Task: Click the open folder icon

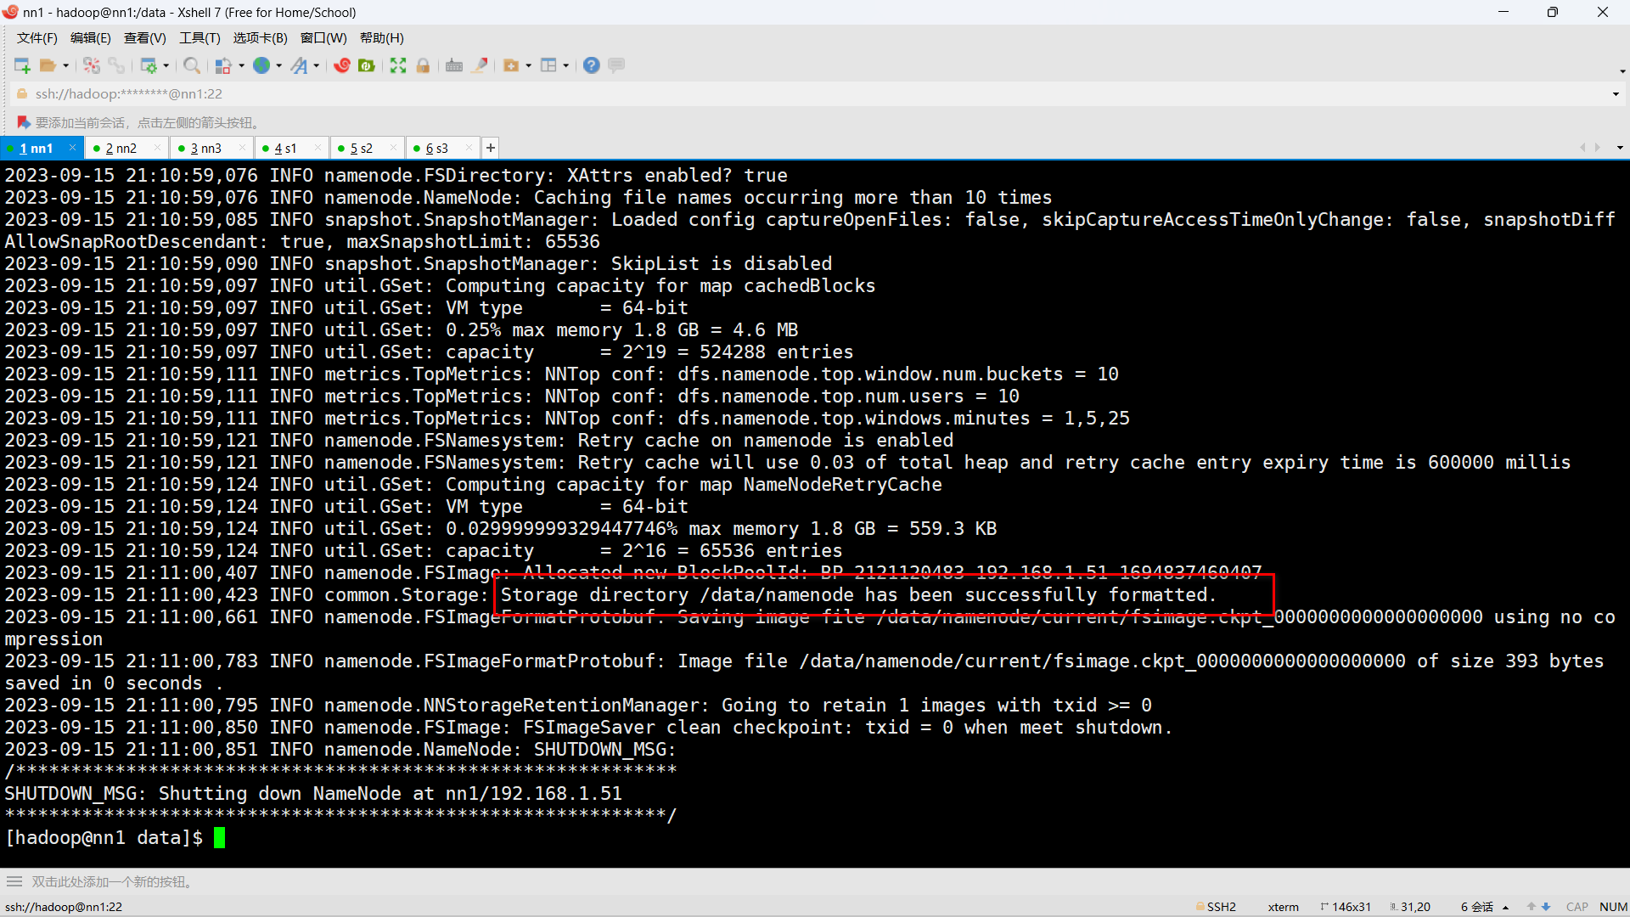Action: [x=48, y=65]
